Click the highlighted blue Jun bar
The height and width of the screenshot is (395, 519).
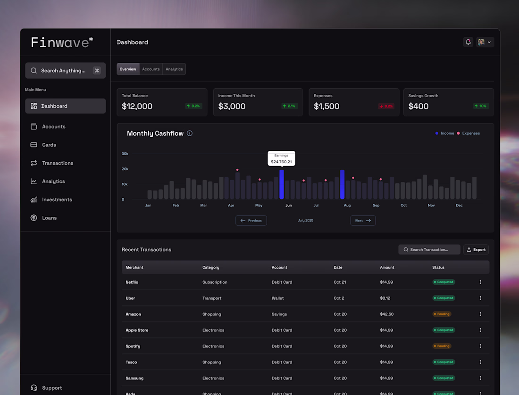(x=281, y=184)
